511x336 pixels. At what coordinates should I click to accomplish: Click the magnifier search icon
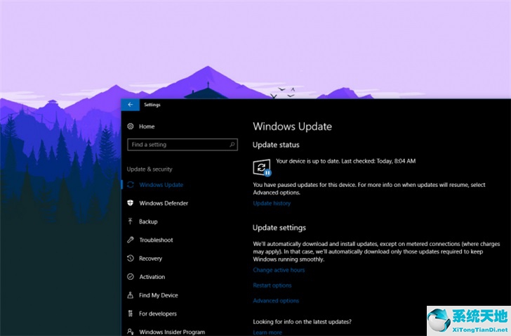pyautogui.click(x=232, y=145)
